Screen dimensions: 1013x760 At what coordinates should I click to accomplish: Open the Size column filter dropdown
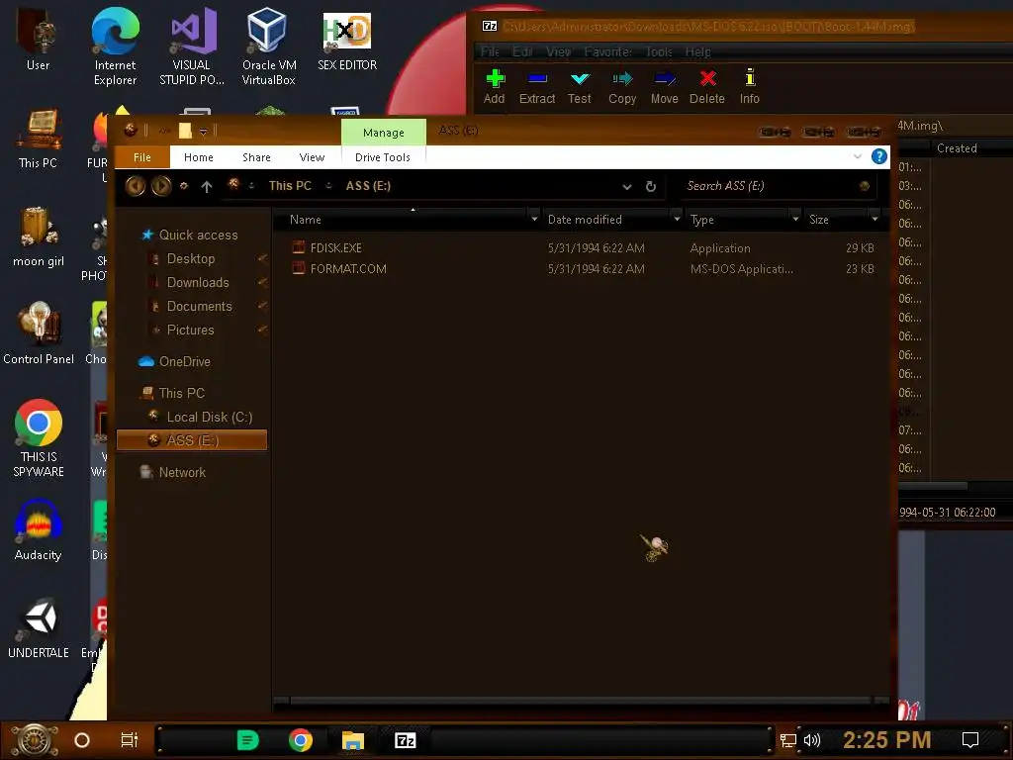click(x=875, y=220)
